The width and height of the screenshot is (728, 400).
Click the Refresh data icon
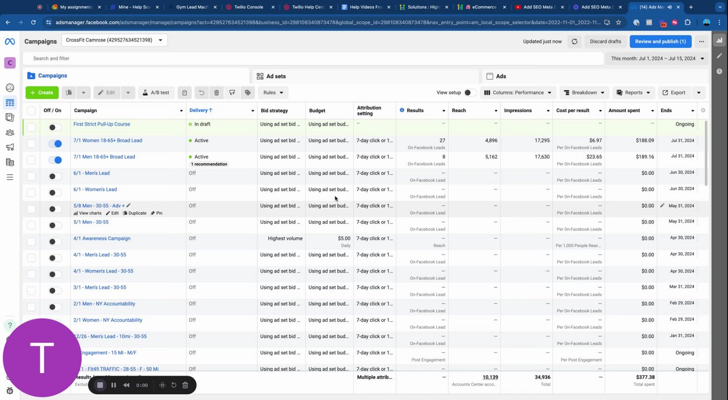[x=575, y=42]
